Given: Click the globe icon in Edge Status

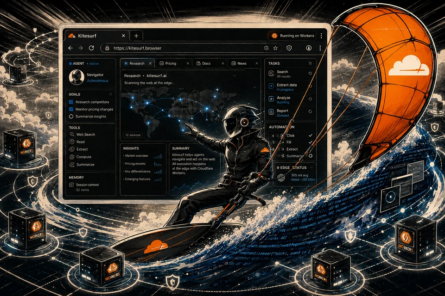Looking at the screenshot, I should coord(281,178).
